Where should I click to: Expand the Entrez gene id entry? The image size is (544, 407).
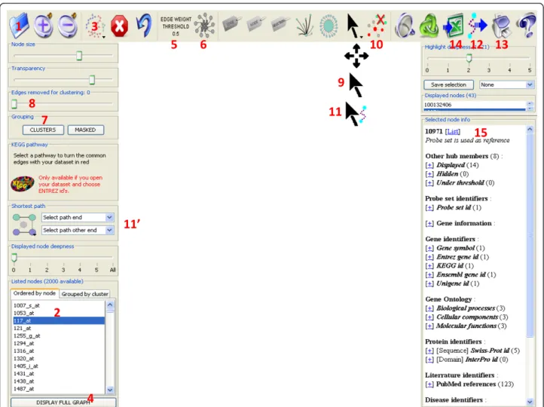tap(429, 257)
